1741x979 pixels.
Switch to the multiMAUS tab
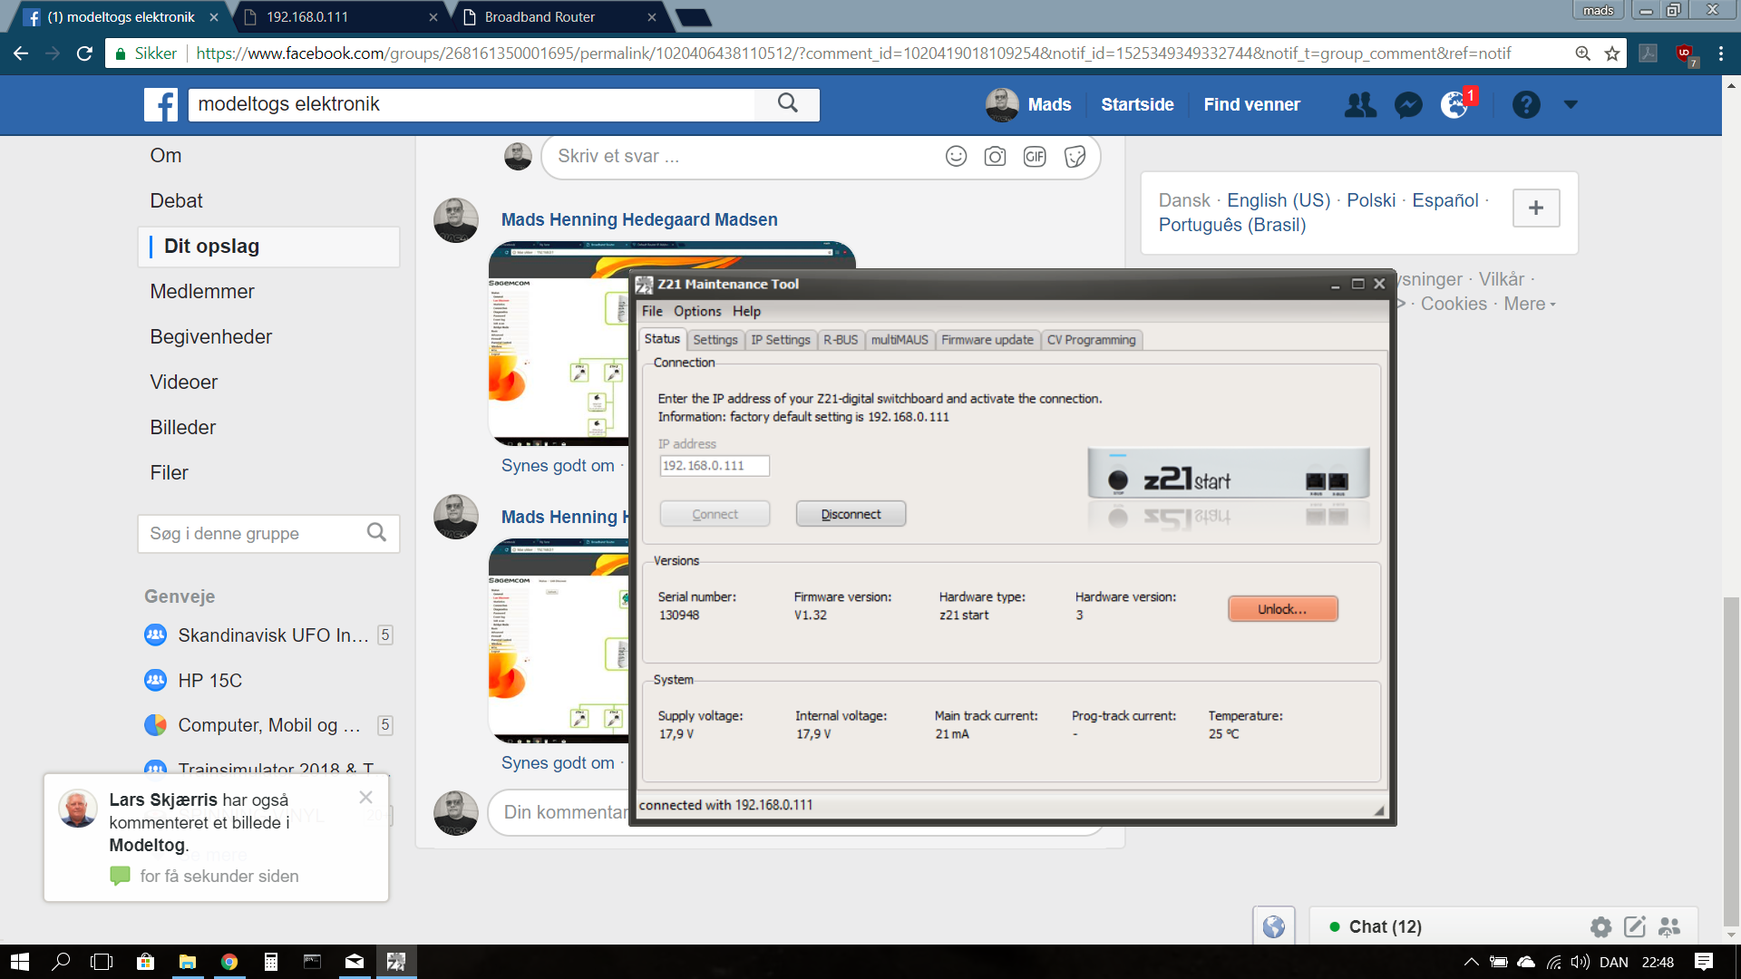tap(900, 340)
